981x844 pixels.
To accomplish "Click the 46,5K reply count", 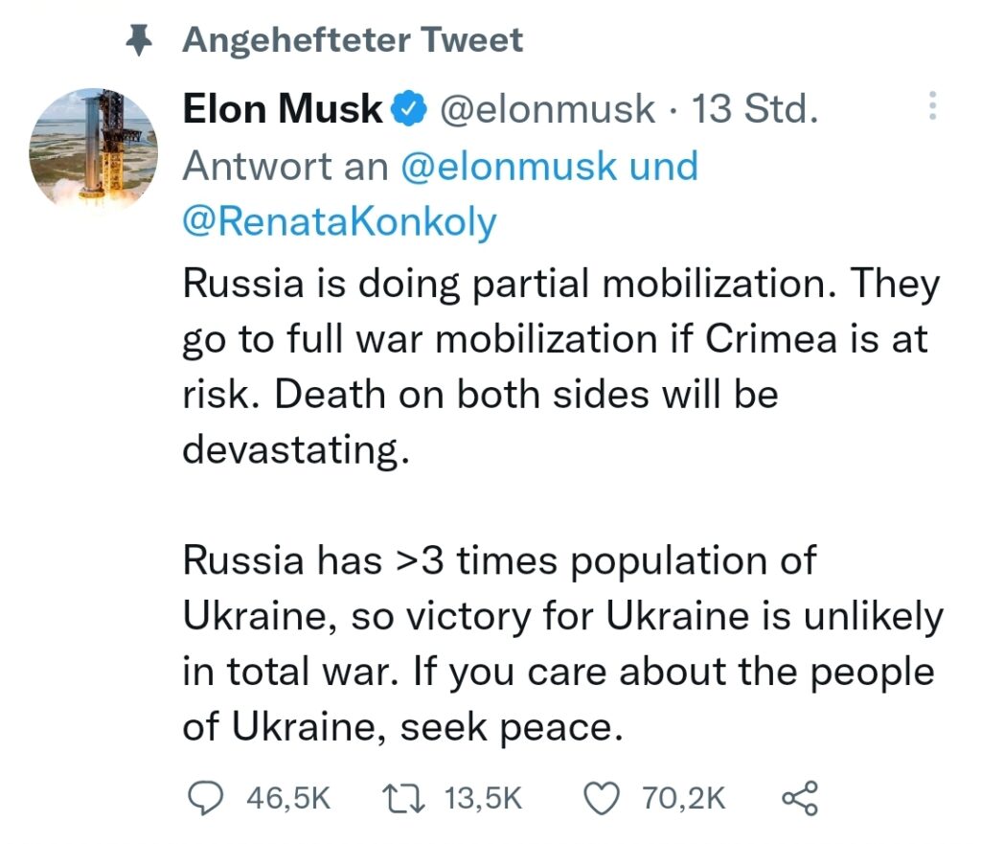I will 288,797.
